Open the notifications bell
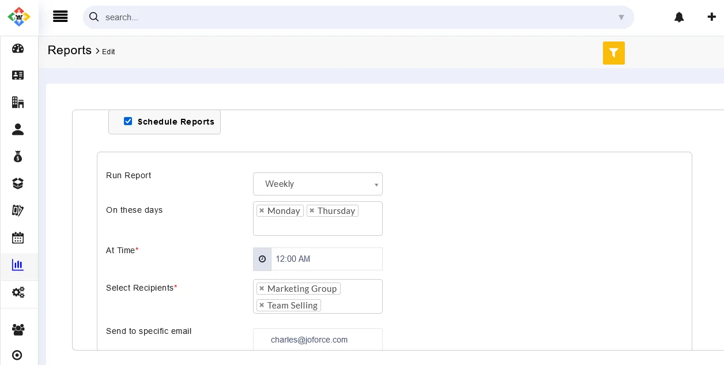 [679, 17]
